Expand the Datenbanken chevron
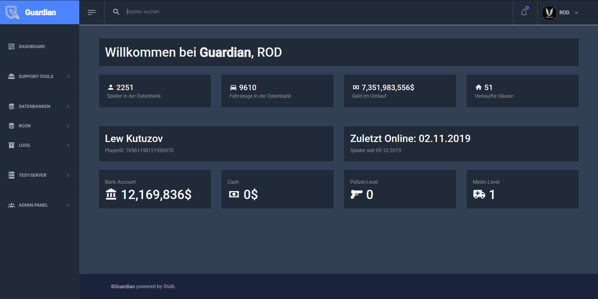 click(68, 106)
